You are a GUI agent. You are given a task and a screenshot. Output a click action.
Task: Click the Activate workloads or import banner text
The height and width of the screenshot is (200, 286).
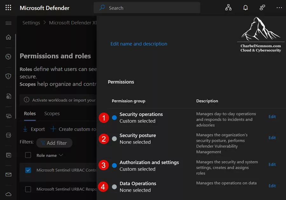(x=64, y=100)
